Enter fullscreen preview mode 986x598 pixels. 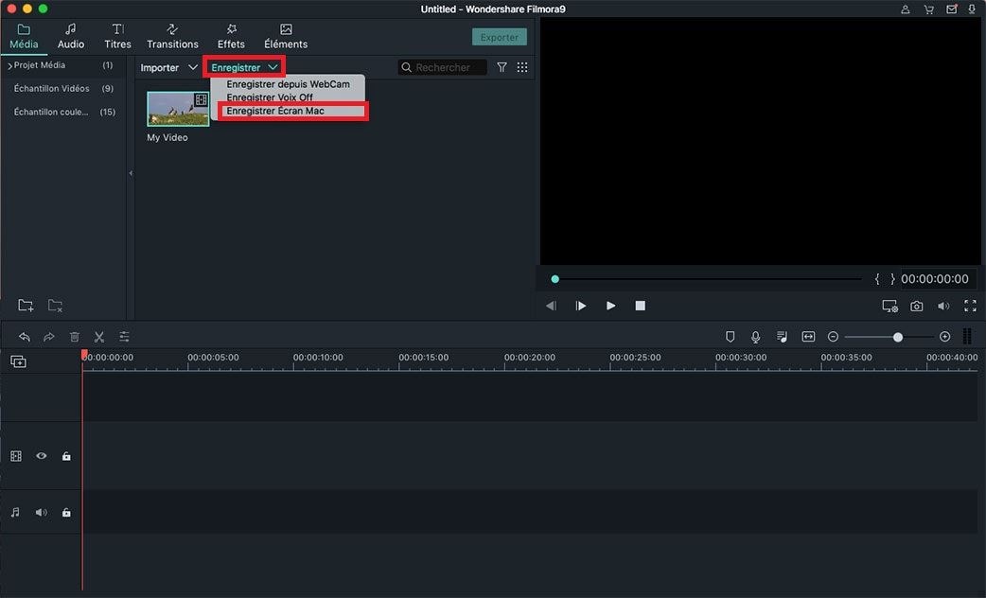click(970, 307)
